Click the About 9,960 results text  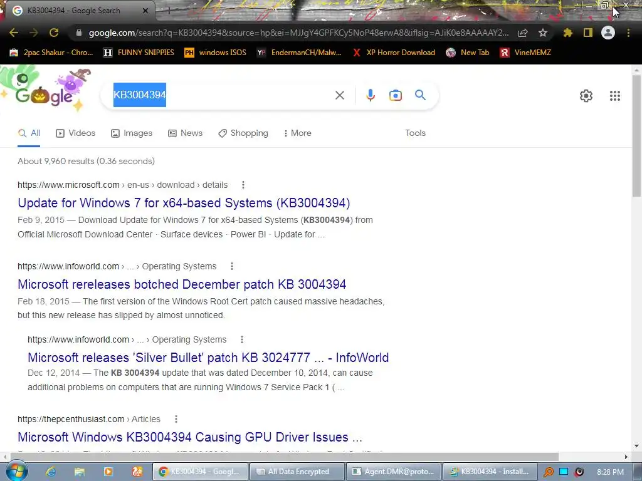[x=86, y=161]
